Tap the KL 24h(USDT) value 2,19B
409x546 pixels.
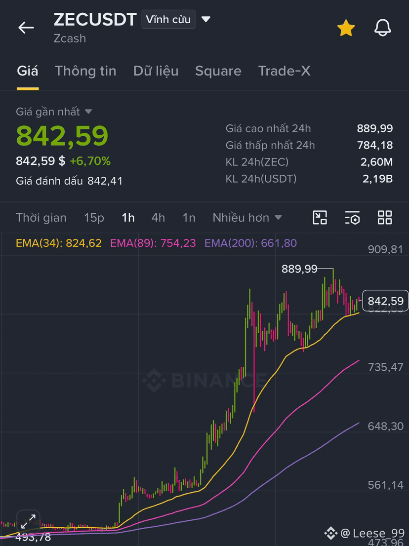(378, 179)
